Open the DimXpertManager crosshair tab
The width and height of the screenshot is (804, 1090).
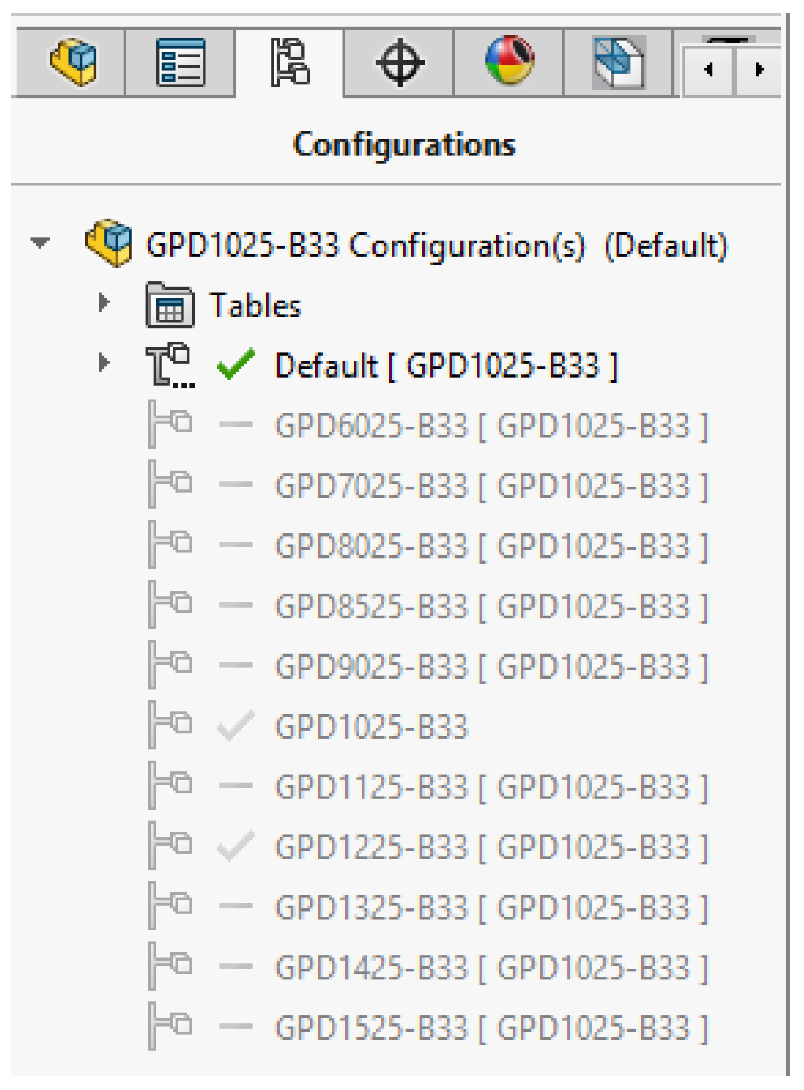click(x=399, y=62)
